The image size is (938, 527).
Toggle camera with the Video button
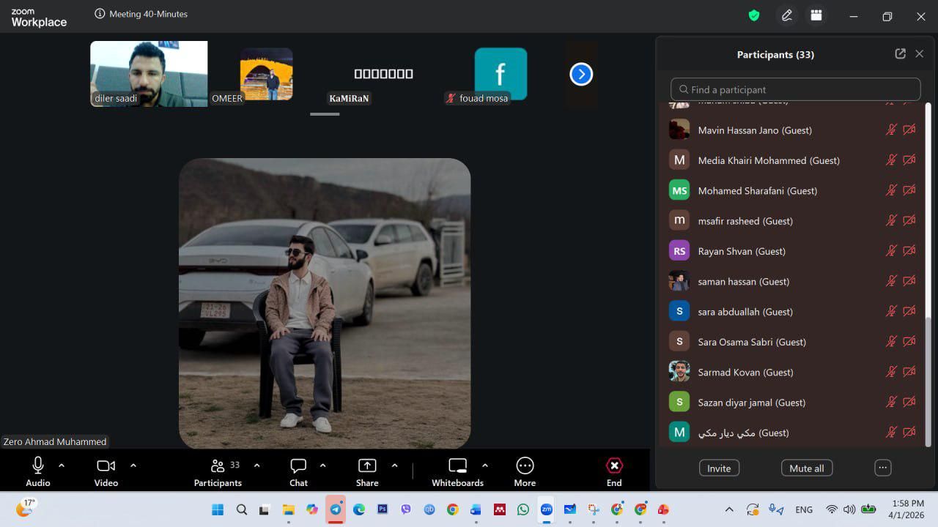[x=106, y=471]
